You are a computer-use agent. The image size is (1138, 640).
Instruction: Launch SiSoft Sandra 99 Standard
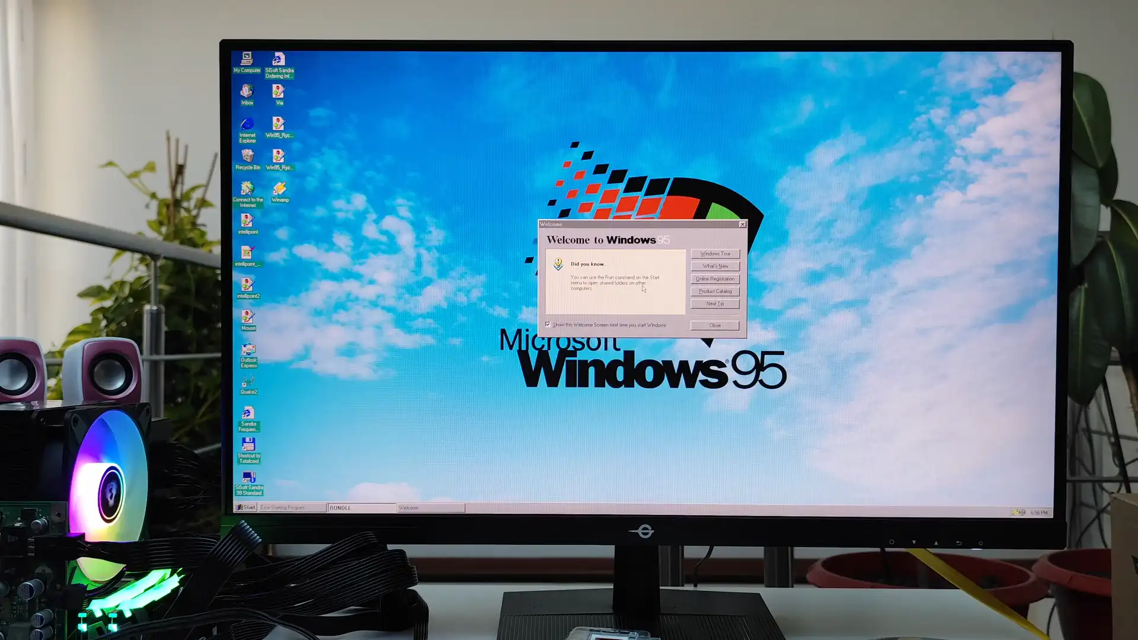tap(249, 483)
